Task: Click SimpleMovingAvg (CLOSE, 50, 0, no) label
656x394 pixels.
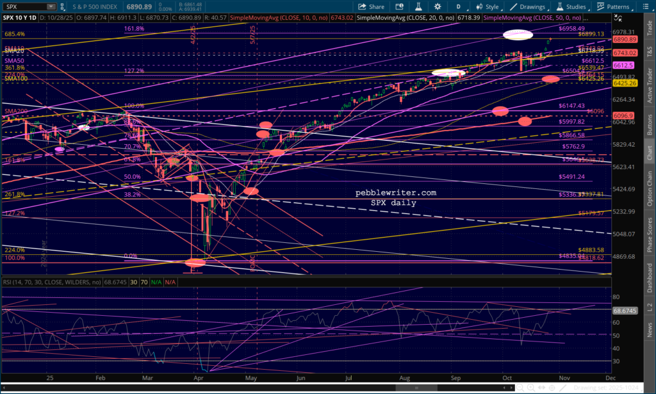Action: [532, 17]
